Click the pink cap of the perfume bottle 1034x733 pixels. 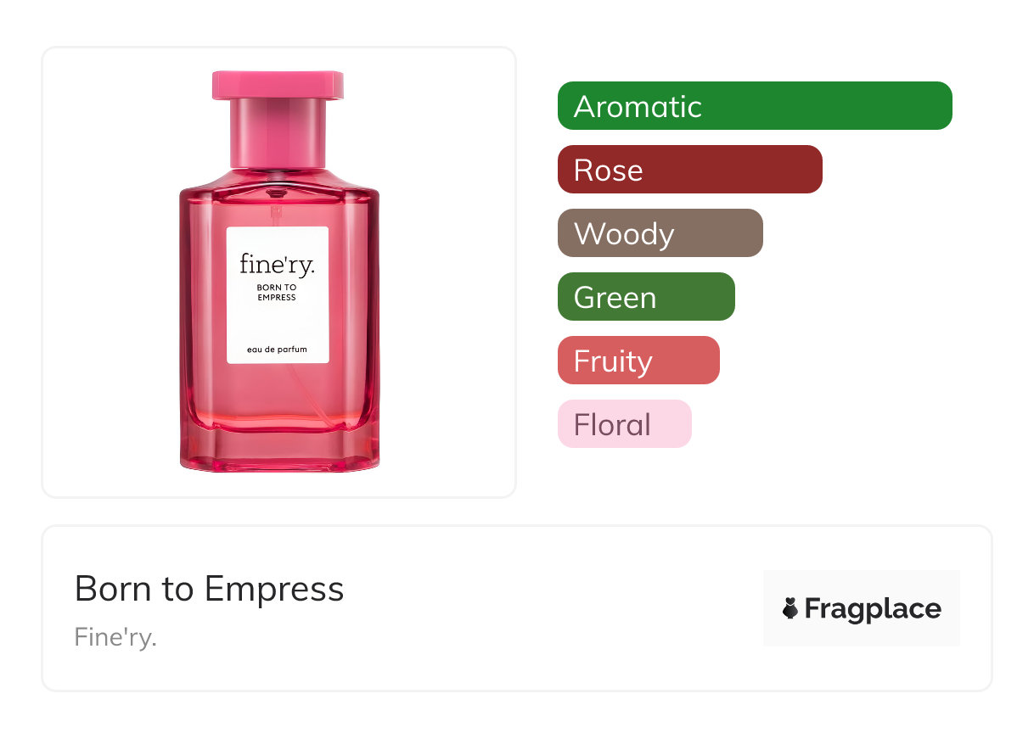click(278, 86)
